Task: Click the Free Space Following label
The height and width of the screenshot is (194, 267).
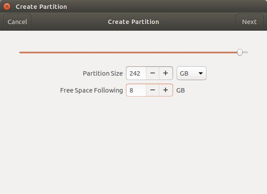Action: (x=91, y=90)
